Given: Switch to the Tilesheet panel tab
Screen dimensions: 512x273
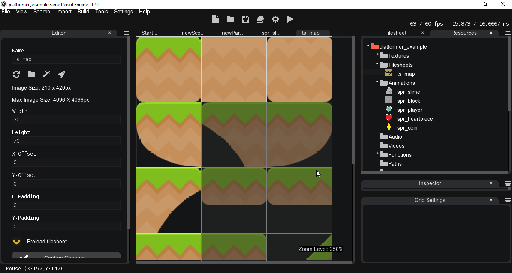Looking at the screenshot, I should click(395, 33).
